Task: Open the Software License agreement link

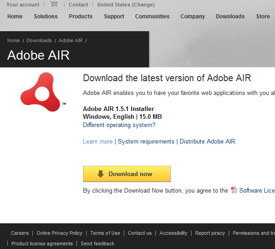Action: 257,190
